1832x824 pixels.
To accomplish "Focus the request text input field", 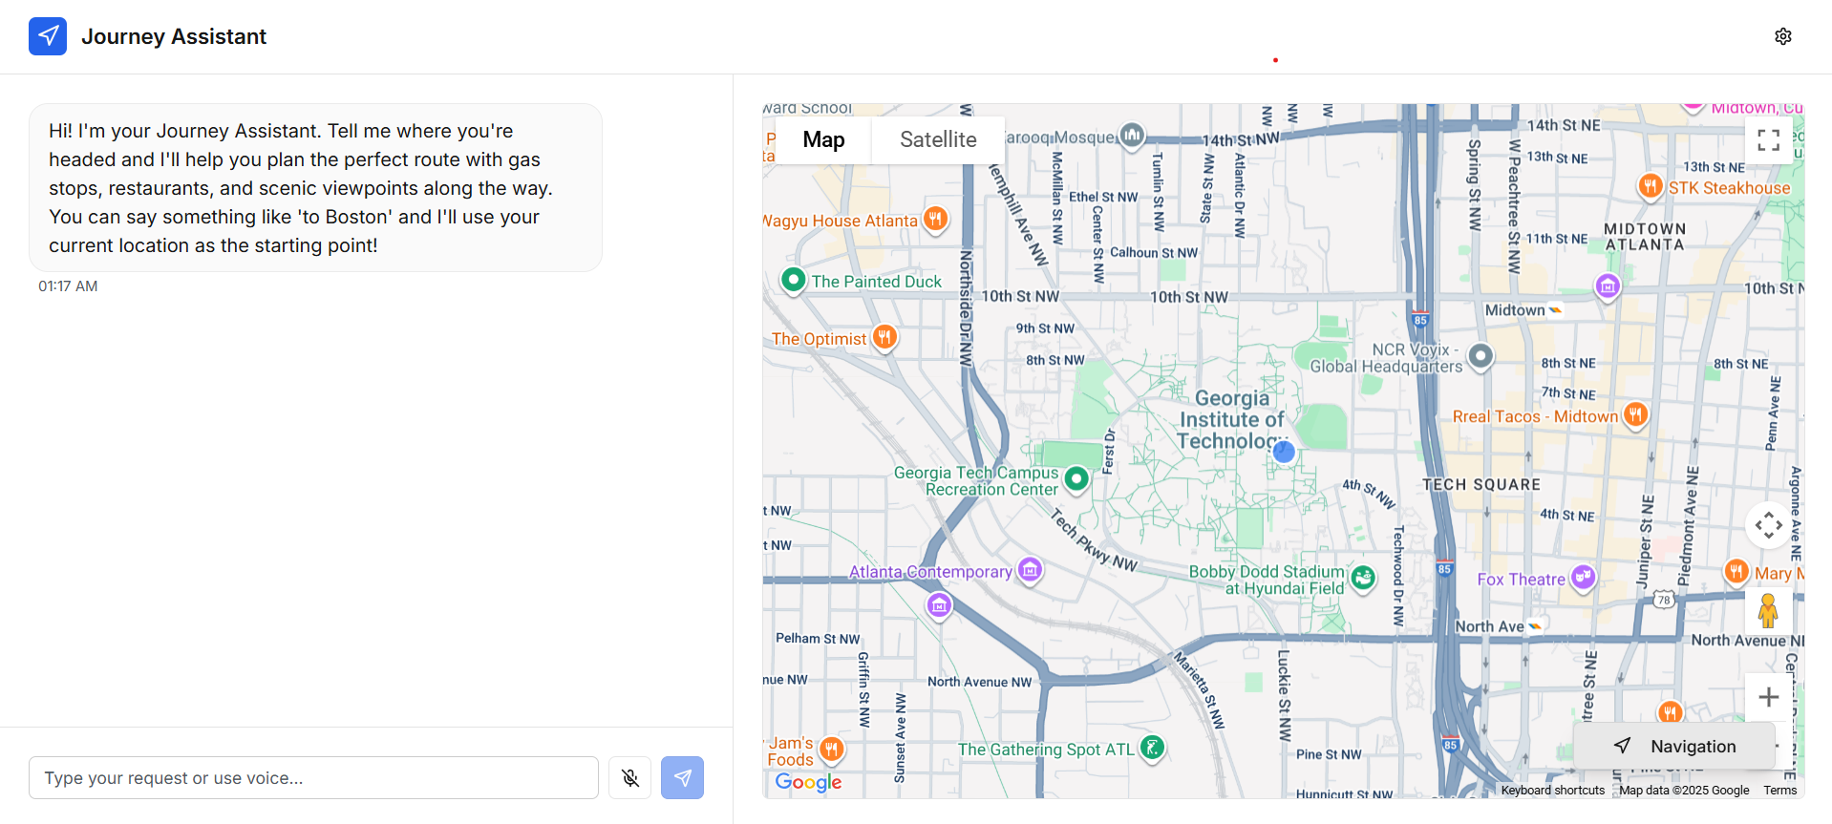I will [313, 778].
